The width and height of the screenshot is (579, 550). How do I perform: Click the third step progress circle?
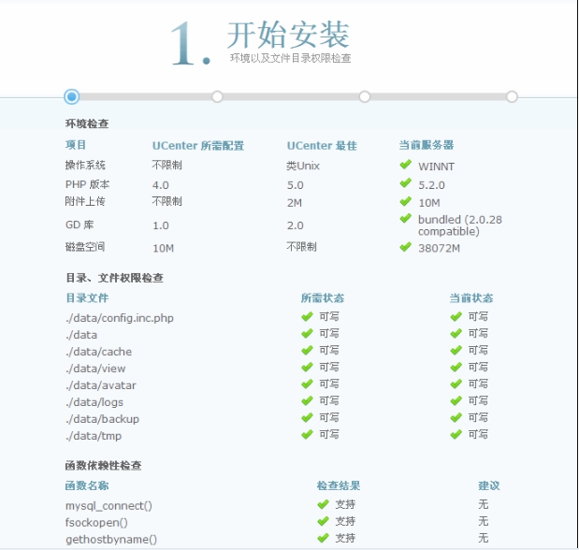[x=365, y=96]
